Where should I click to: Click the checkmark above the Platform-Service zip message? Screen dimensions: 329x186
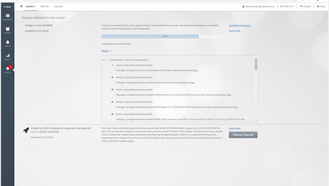112,89
